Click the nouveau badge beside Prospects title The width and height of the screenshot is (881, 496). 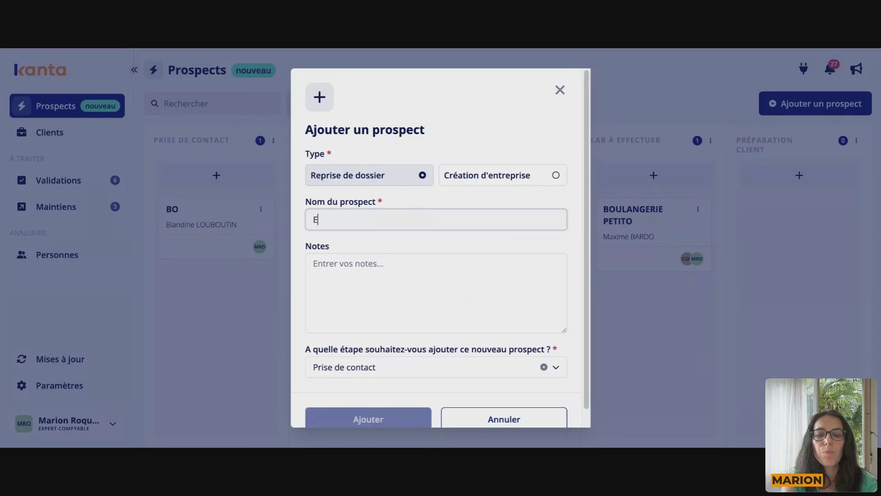tap(253, 70)
